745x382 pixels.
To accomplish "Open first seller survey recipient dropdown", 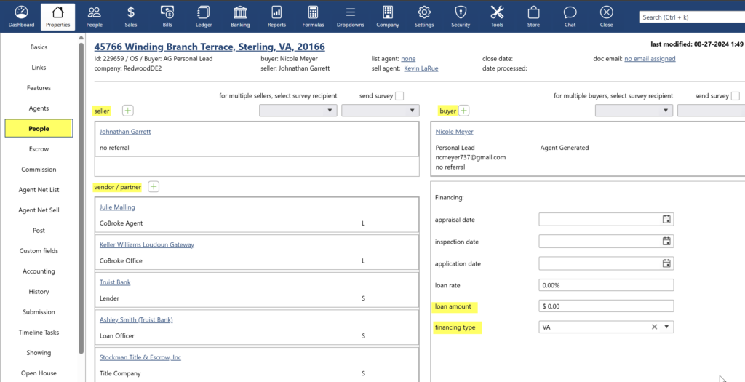I will (298, 111).
